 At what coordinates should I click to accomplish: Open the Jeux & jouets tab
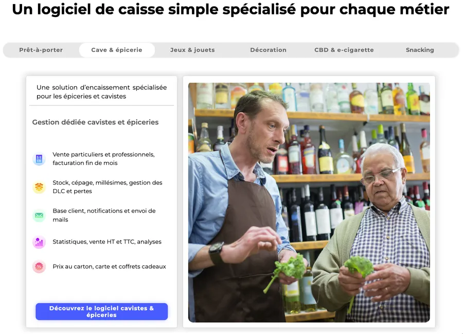pyautogui.click(x=192, y=50)
